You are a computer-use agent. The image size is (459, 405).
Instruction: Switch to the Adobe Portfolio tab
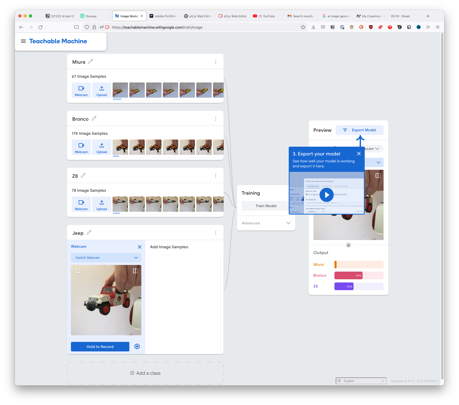pos(163,16)
